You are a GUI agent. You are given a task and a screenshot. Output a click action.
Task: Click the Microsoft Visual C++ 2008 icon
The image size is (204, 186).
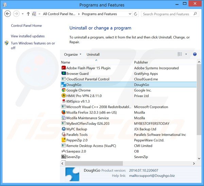pyautogui.click(x=64, y=107)
